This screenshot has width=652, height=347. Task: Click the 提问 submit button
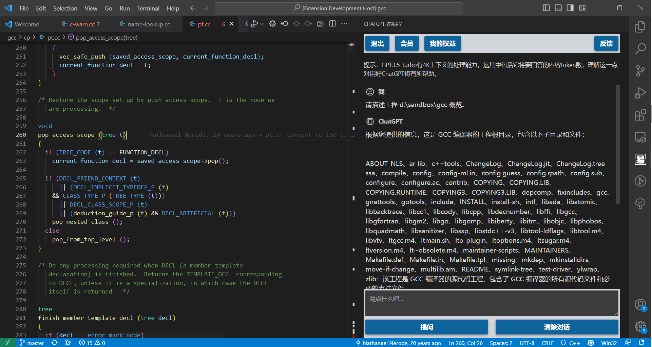click(x=426, y=327)
